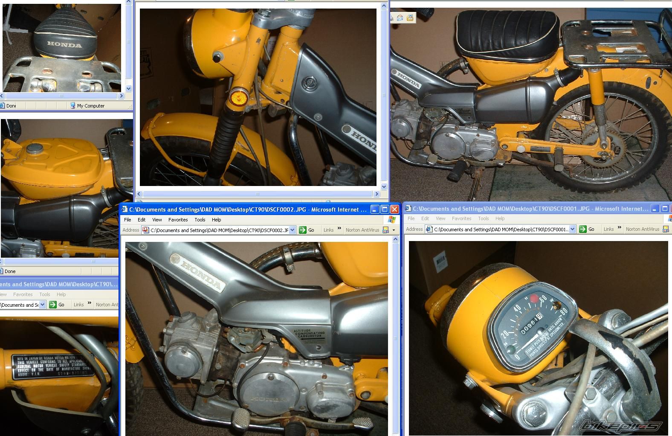Click 'Done' status text in top-left window
Screen dimensions: 672x436
click(11, 106)
